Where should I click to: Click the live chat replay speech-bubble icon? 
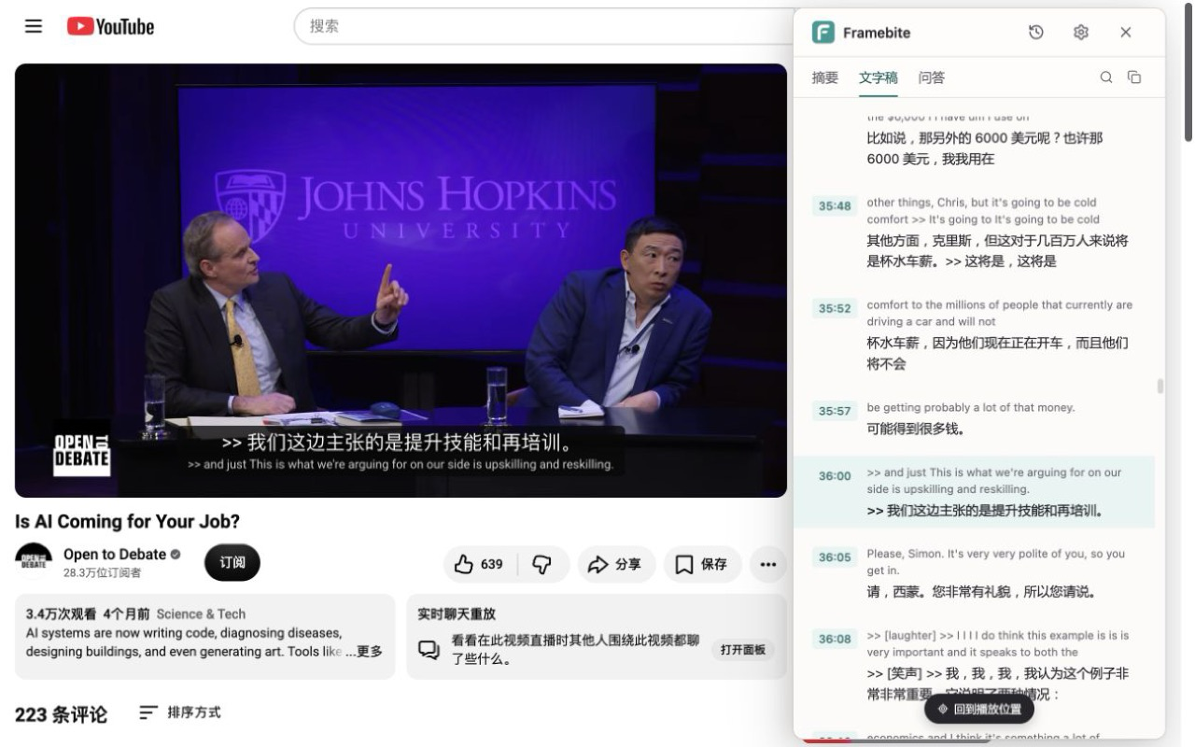pos(429,650)
